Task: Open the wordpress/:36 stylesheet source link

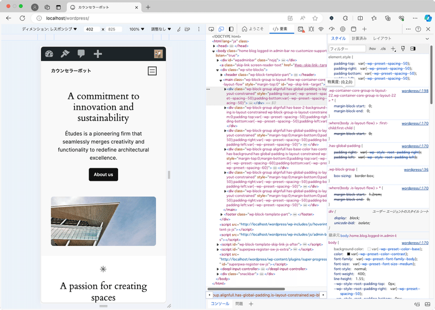Action: click(x=416, y=169)
